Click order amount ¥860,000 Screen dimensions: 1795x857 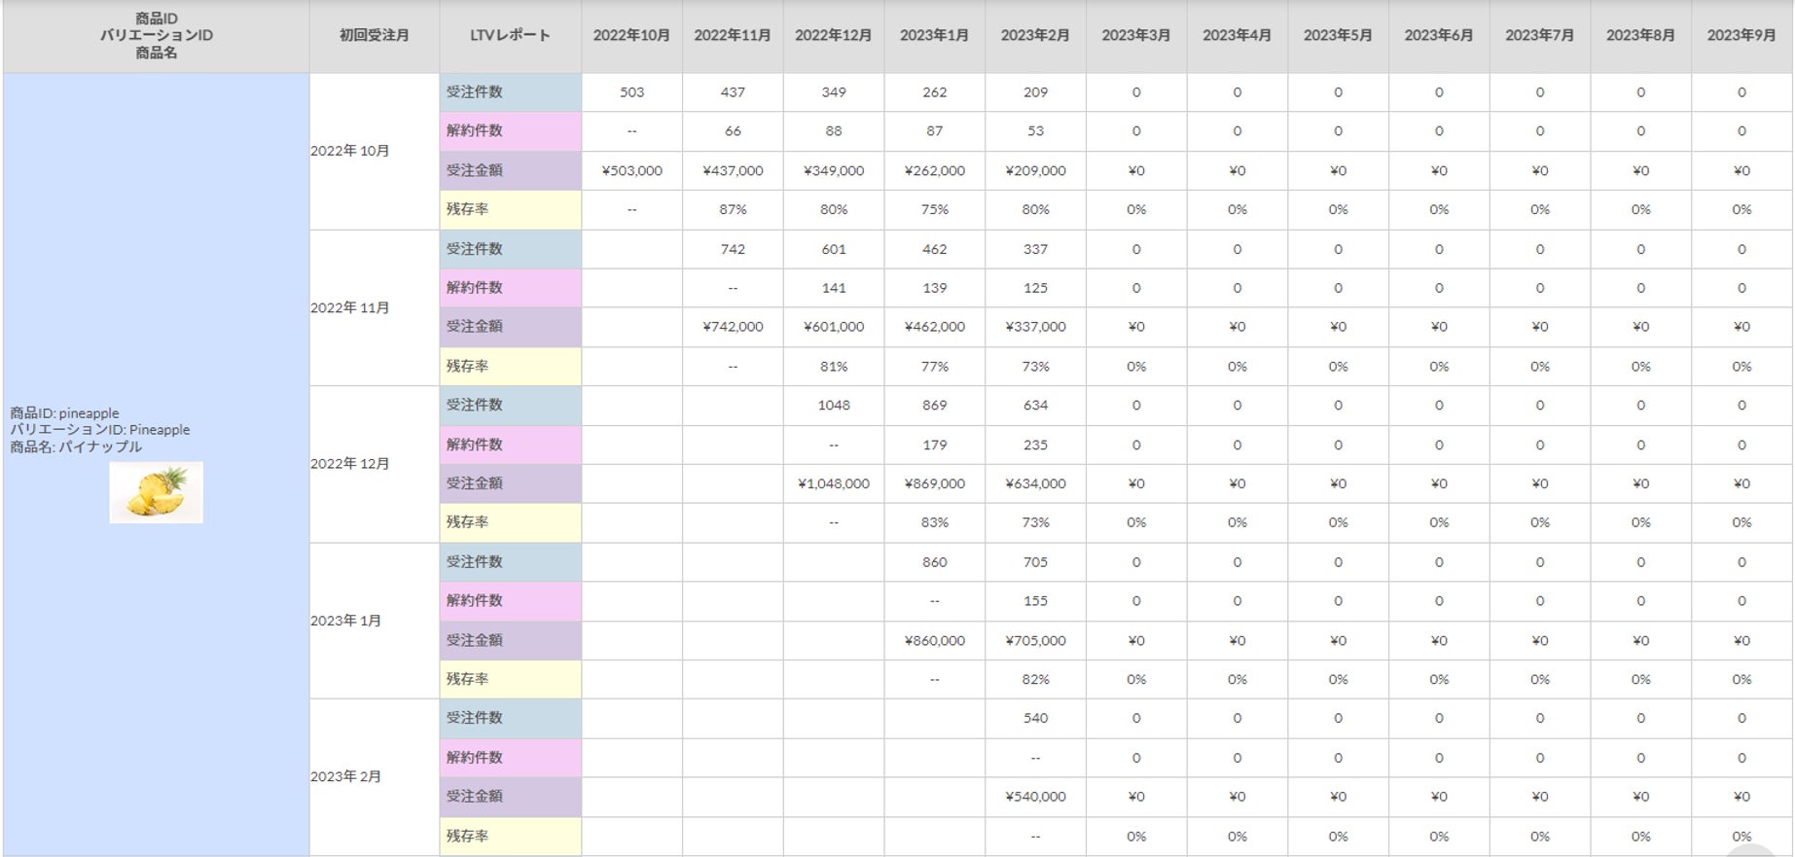pos(935,641)
